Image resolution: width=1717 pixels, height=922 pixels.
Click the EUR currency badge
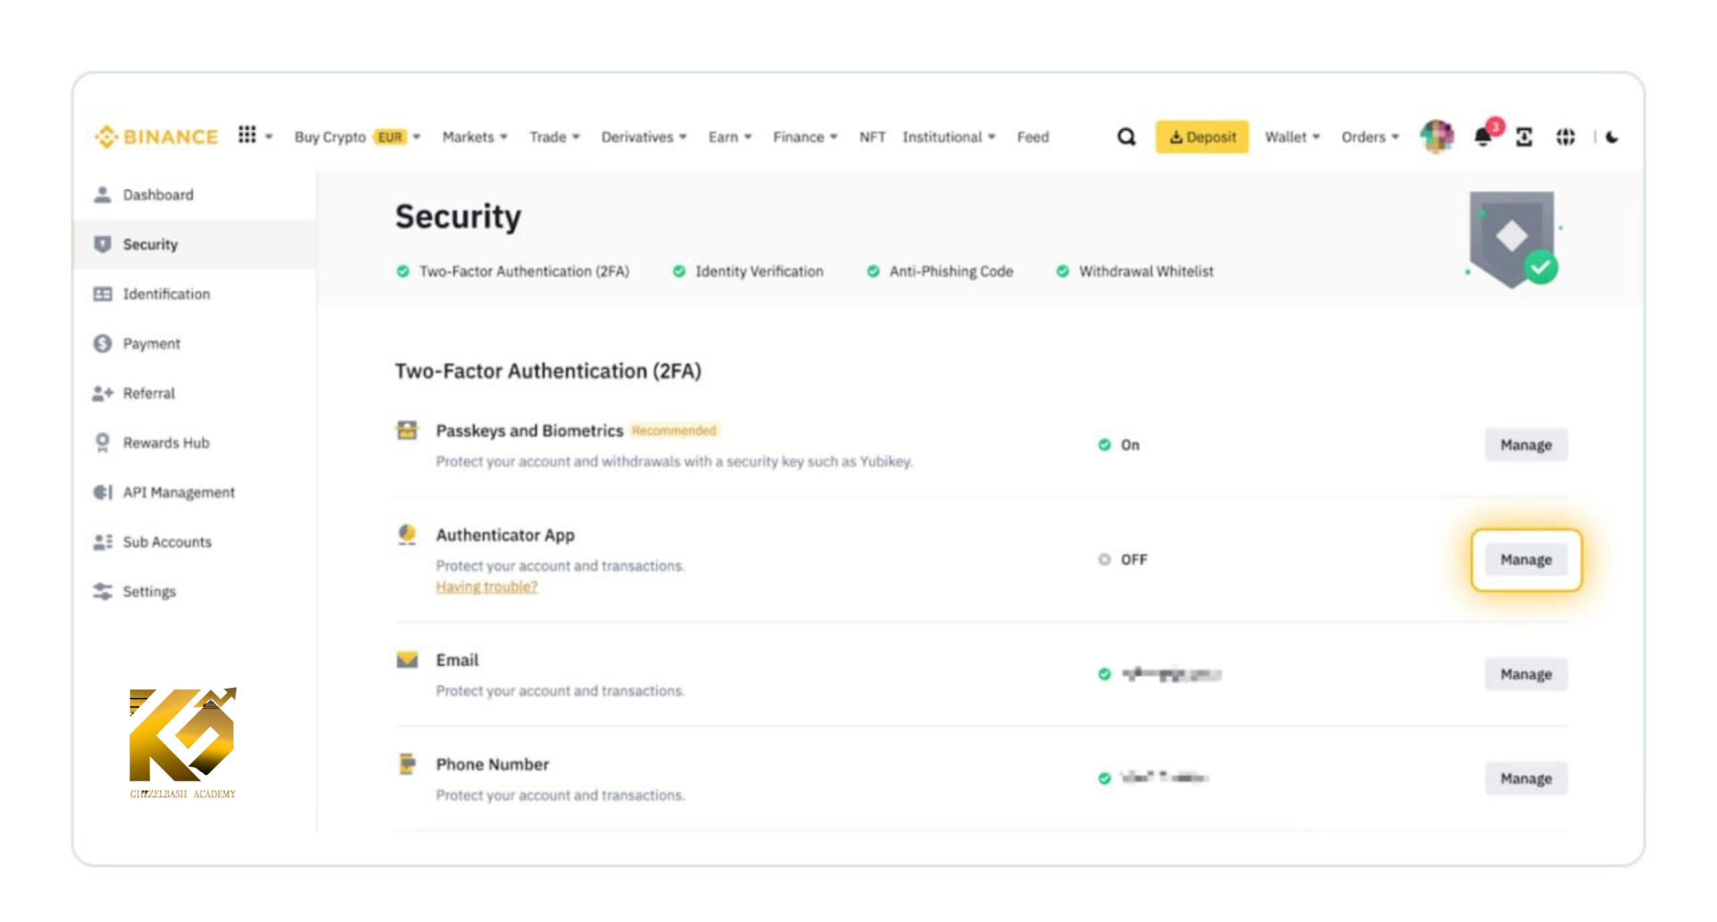pos(390,137)
